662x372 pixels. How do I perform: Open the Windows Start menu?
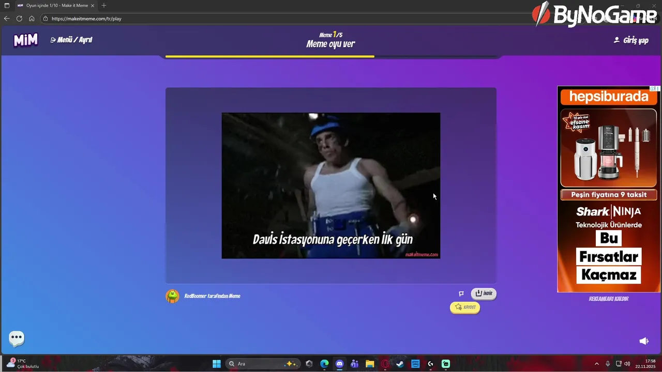(x=217, y=364)
